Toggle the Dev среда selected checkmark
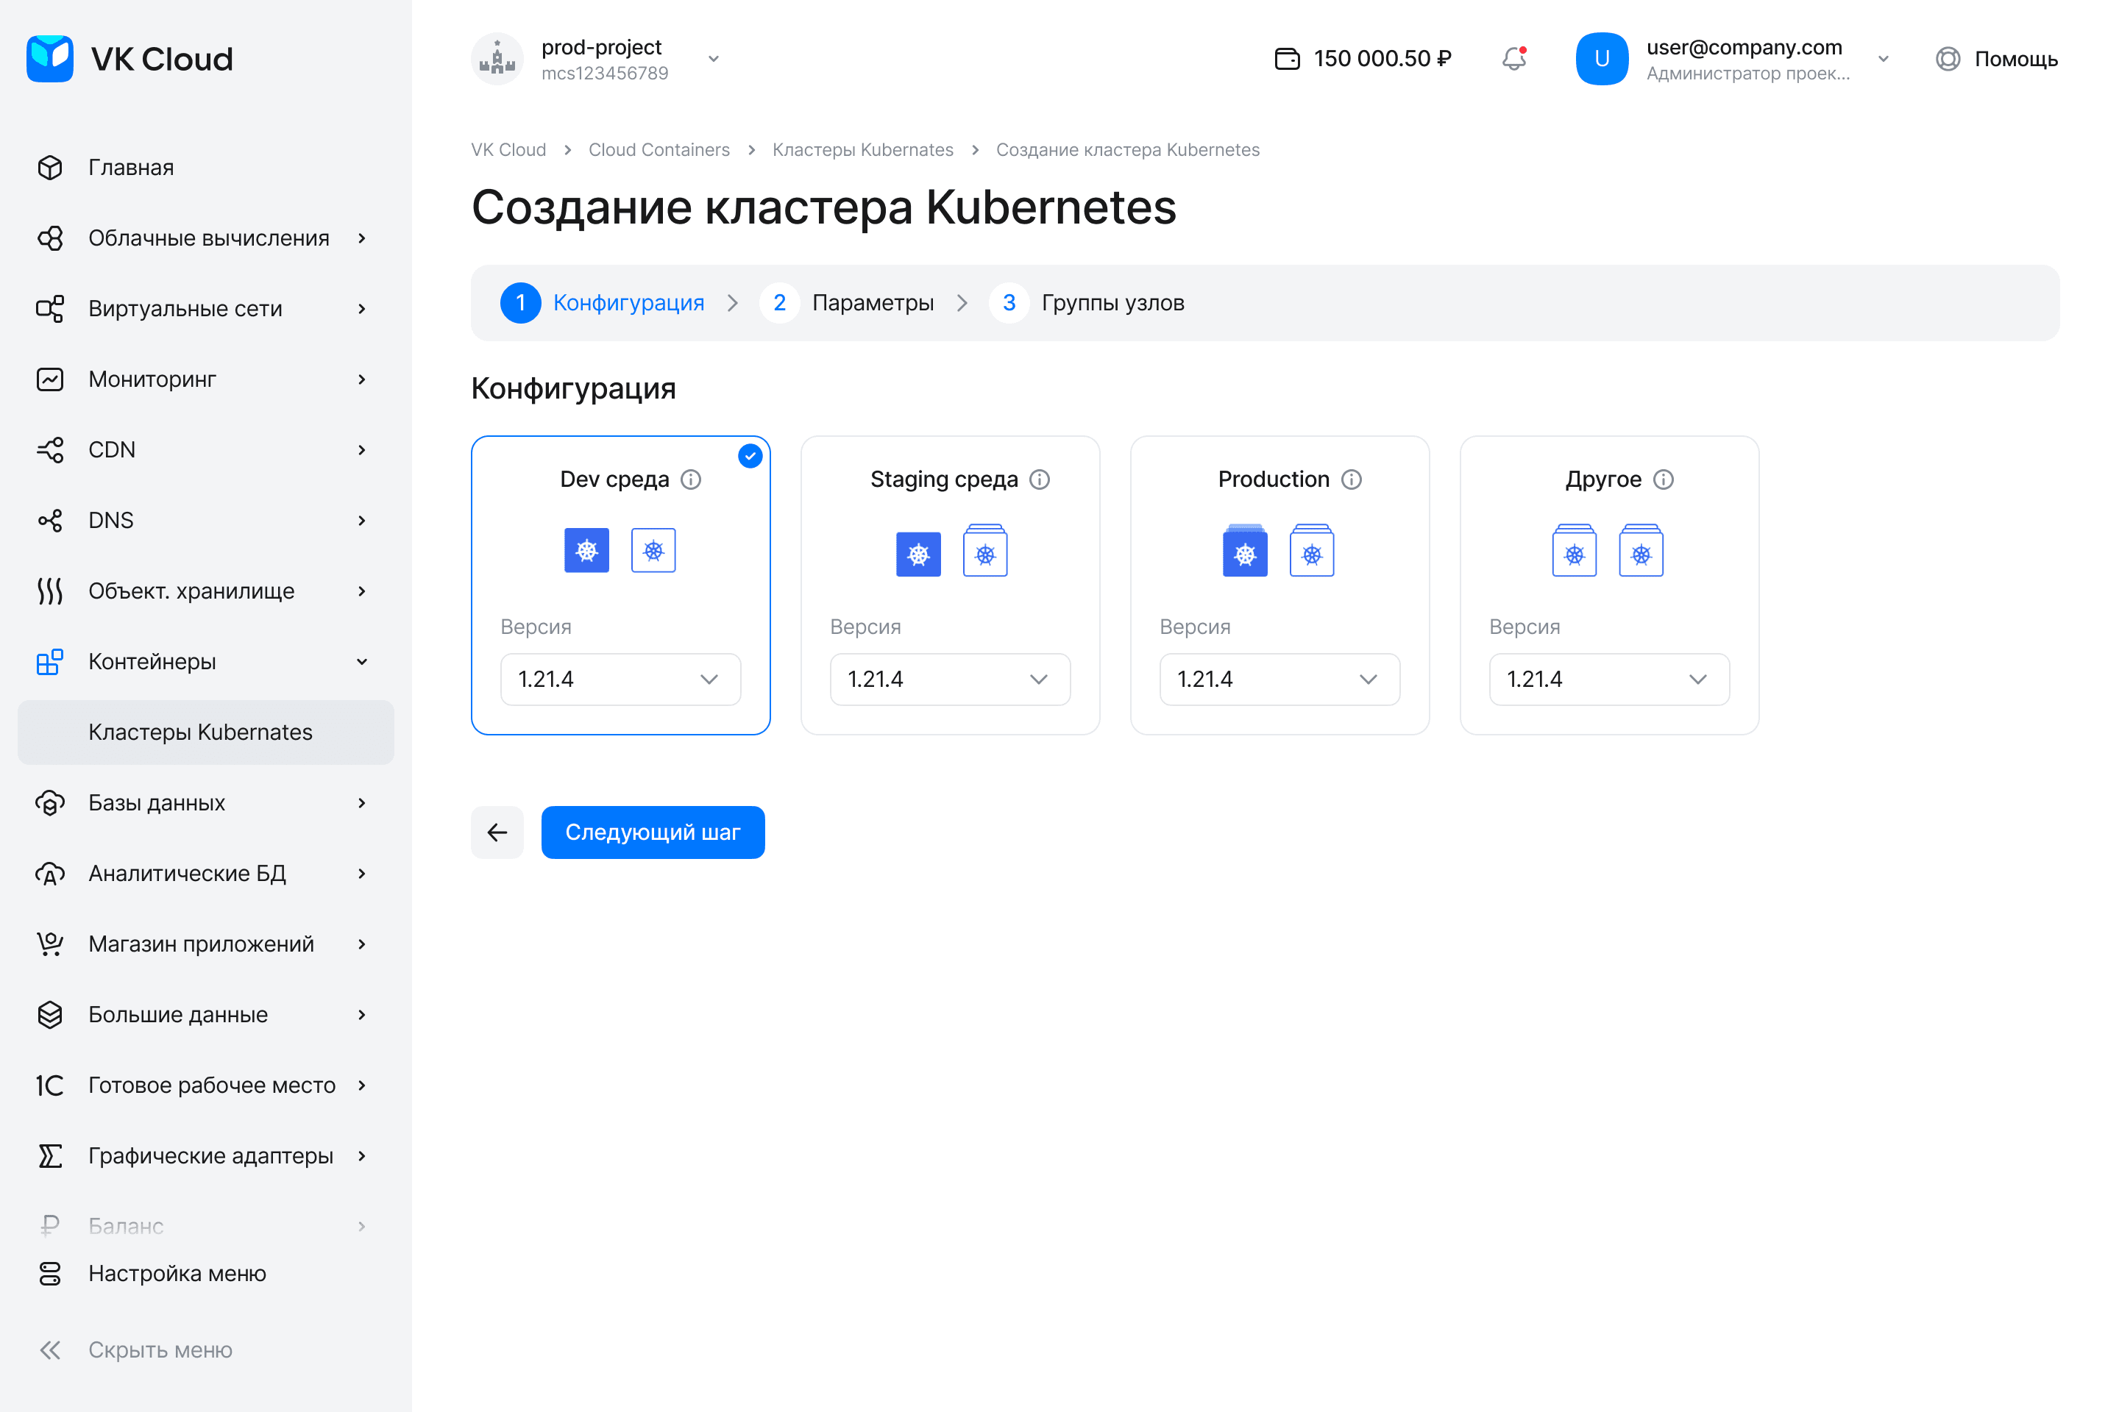This screenshot has height=1412, width=2119. (750, 456)
